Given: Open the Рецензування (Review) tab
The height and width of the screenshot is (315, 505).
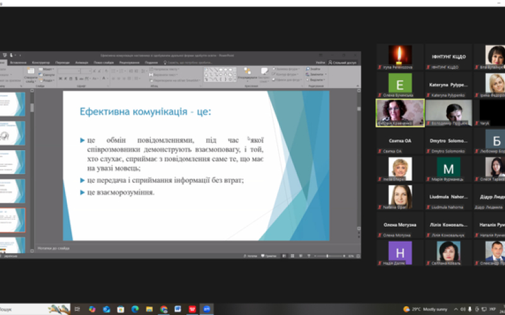Looking at the screenshot, I should pos(129,62).
